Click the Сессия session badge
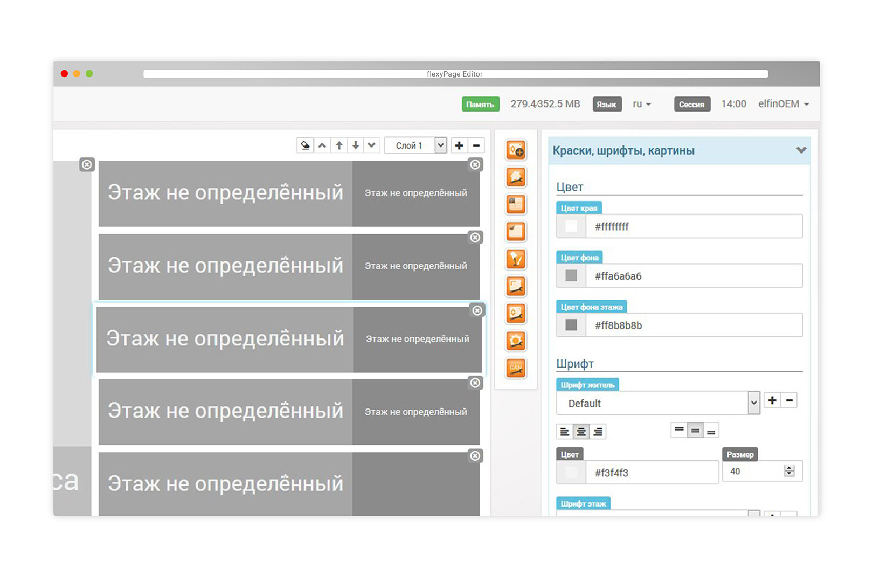 pos(692,105)
